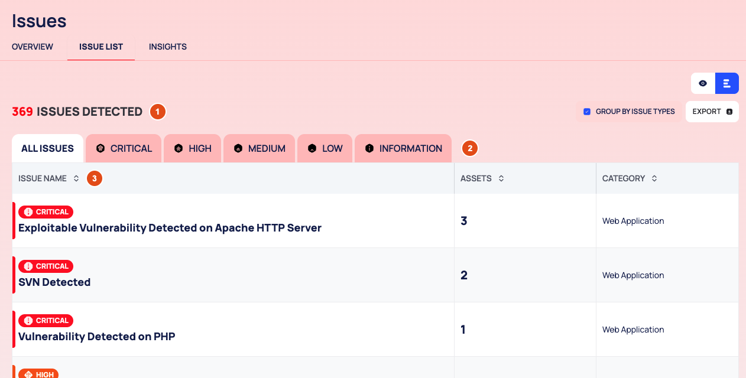Filter issues by Low severity tab
Image resolution: width=746 pixels, height=378 pixels.
coord(325,148)
